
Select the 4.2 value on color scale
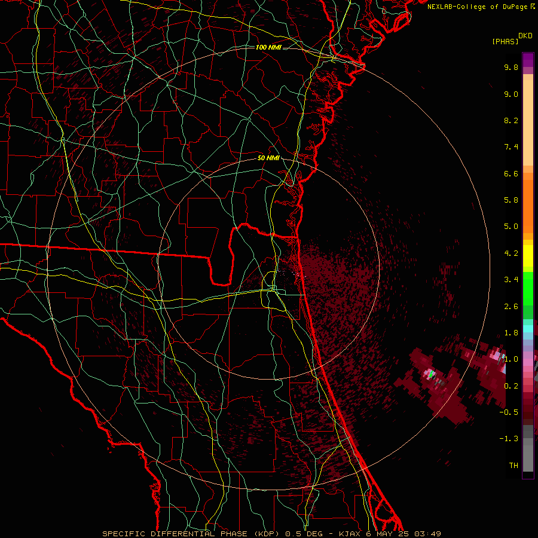point(511,253)
